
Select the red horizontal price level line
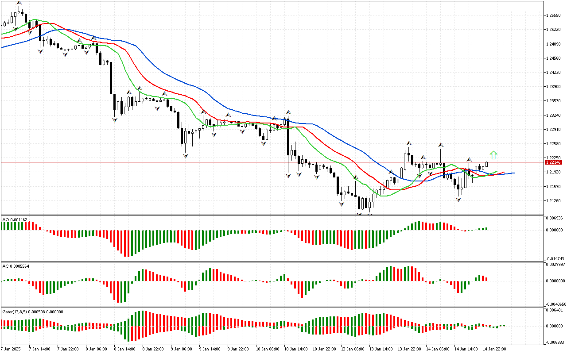click(272, 162)
